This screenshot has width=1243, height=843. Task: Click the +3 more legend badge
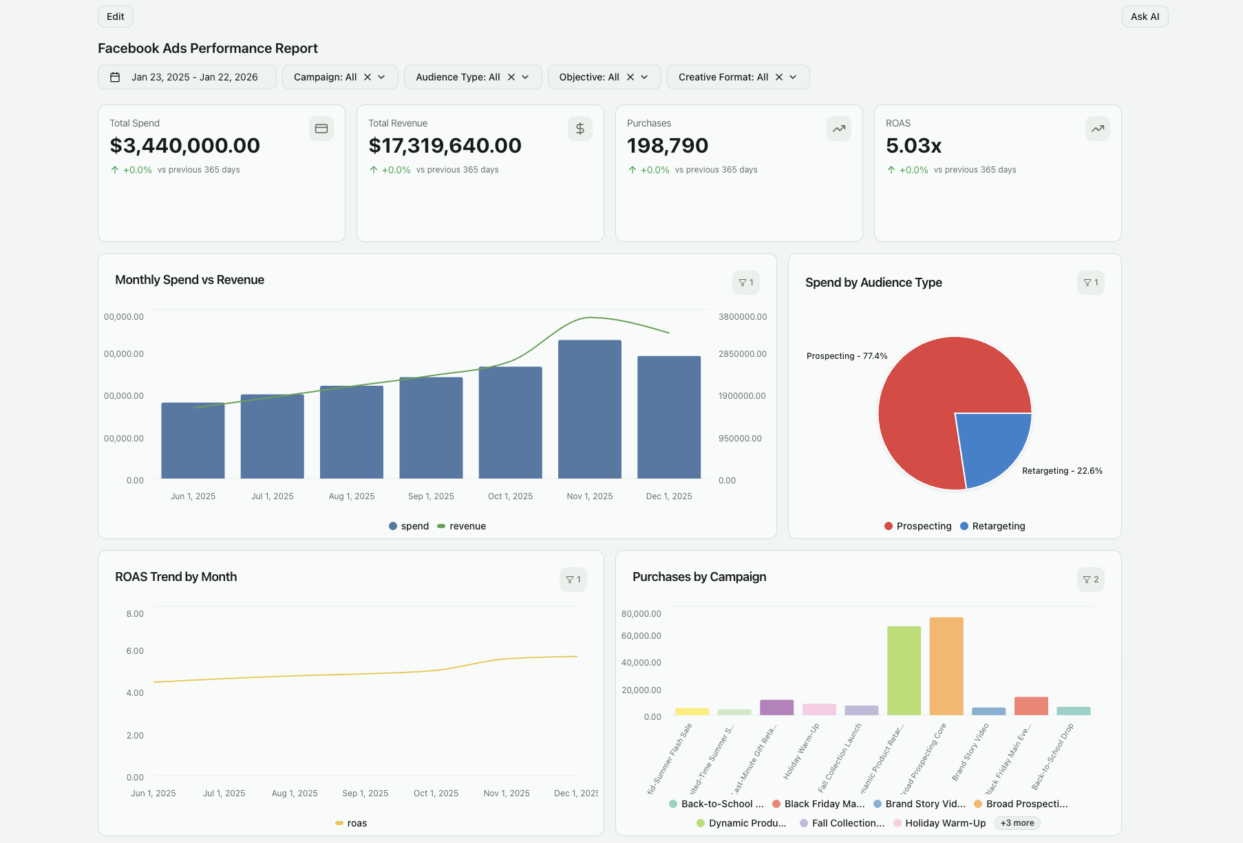pos(1017,822)
